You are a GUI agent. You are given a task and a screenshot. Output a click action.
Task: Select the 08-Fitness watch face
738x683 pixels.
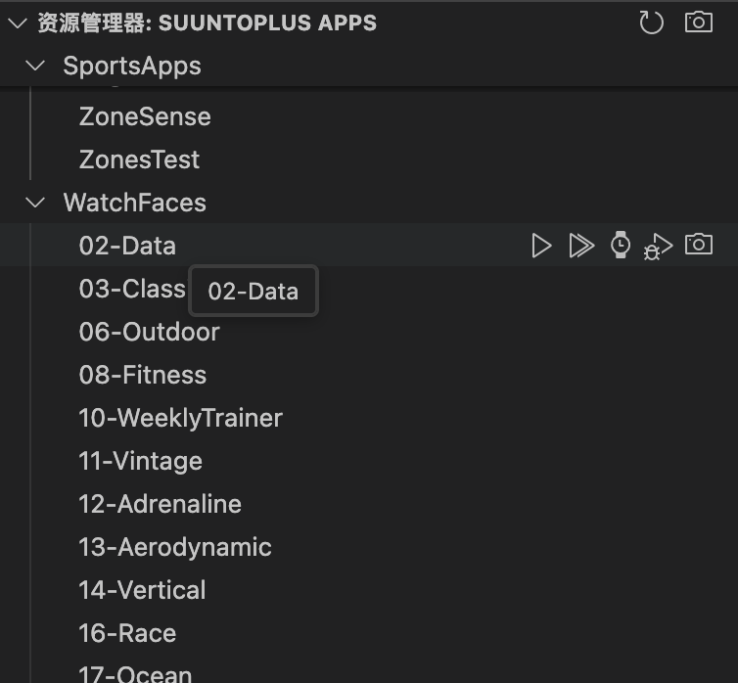click(143, 375)
